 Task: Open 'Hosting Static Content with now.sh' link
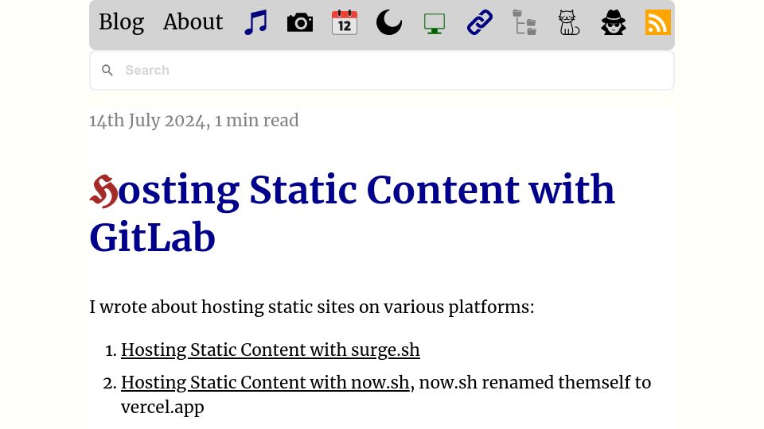[265, 383]
